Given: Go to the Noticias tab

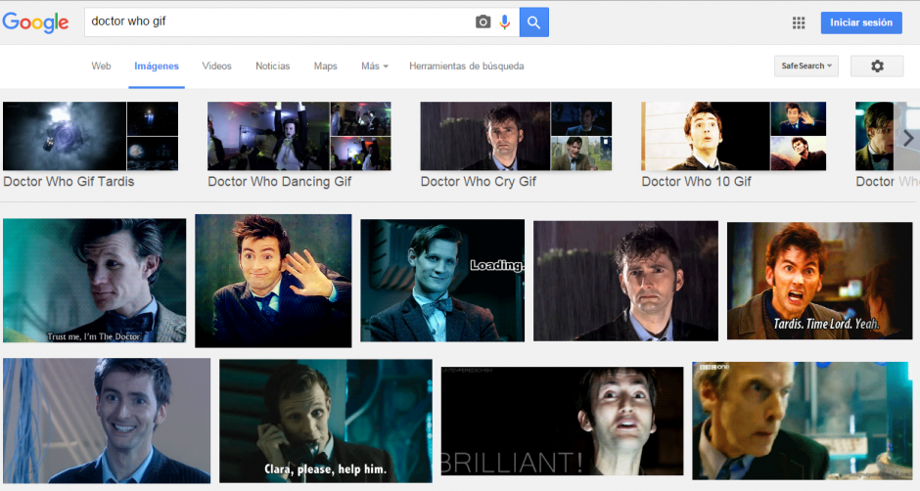Looking at the screenshot, I should coord(272,67).
